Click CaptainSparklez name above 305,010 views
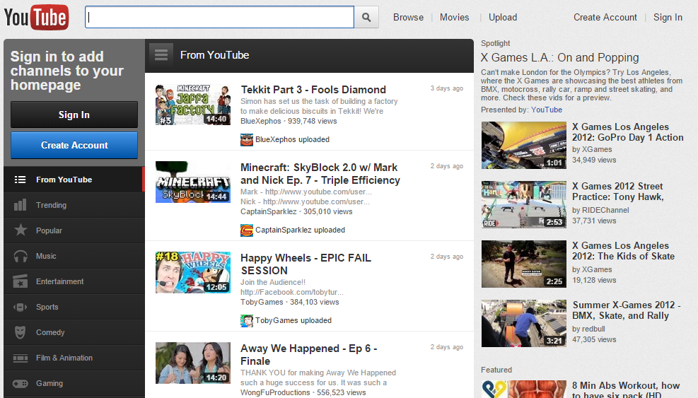The image size is (698, 398). coord(269,211)
